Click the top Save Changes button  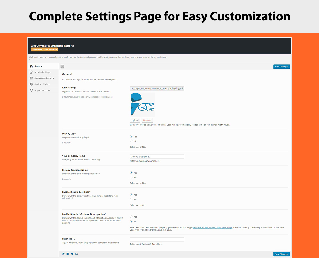(282, 67)
